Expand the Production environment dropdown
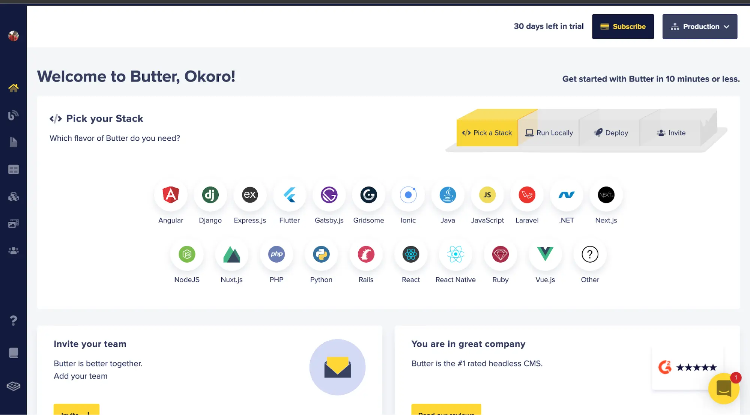This screenshot has width=750, height=415. click(700, 26)
